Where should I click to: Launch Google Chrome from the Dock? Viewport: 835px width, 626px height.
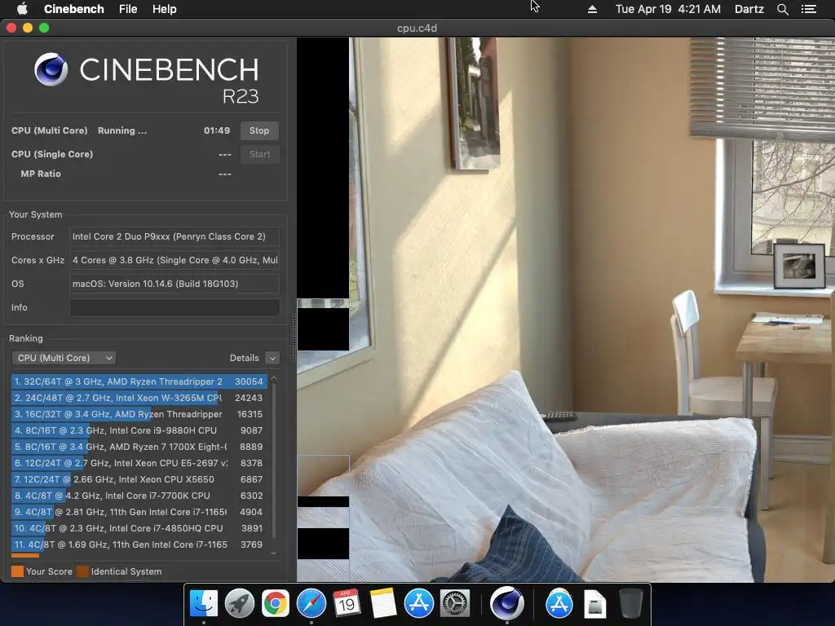[x=275, y=604]
